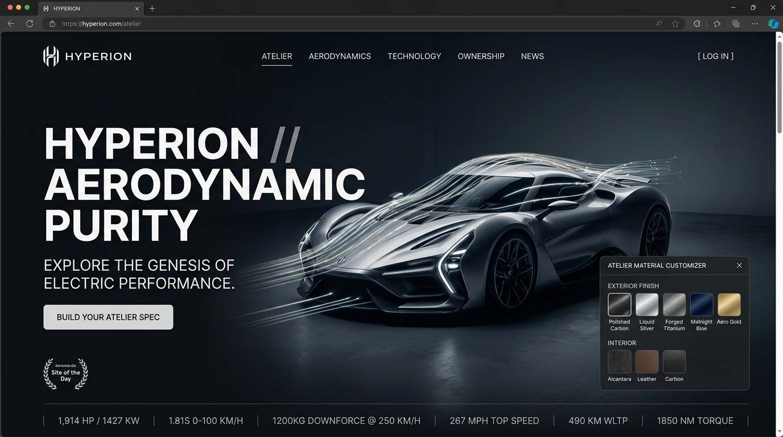Close the HYPERION browser tab

[137, 9]
